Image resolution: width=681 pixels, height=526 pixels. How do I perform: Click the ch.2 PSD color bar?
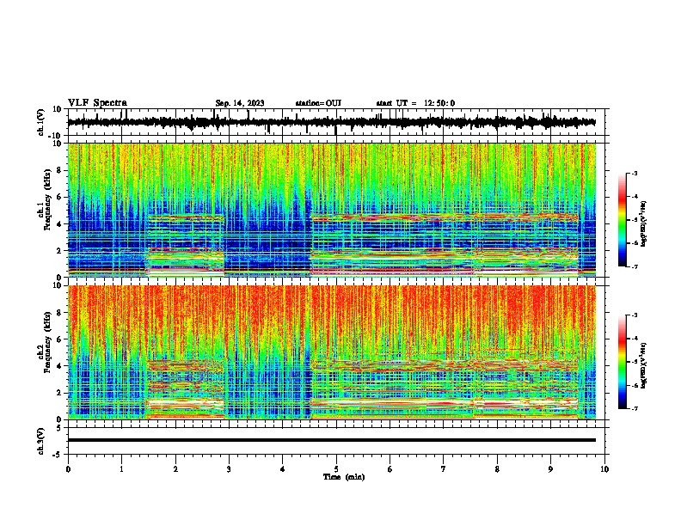click(x=623, y=362)
